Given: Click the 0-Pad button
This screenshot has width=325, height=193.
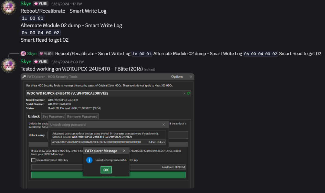Looking at the screenshot, I should tap(152, 142).
